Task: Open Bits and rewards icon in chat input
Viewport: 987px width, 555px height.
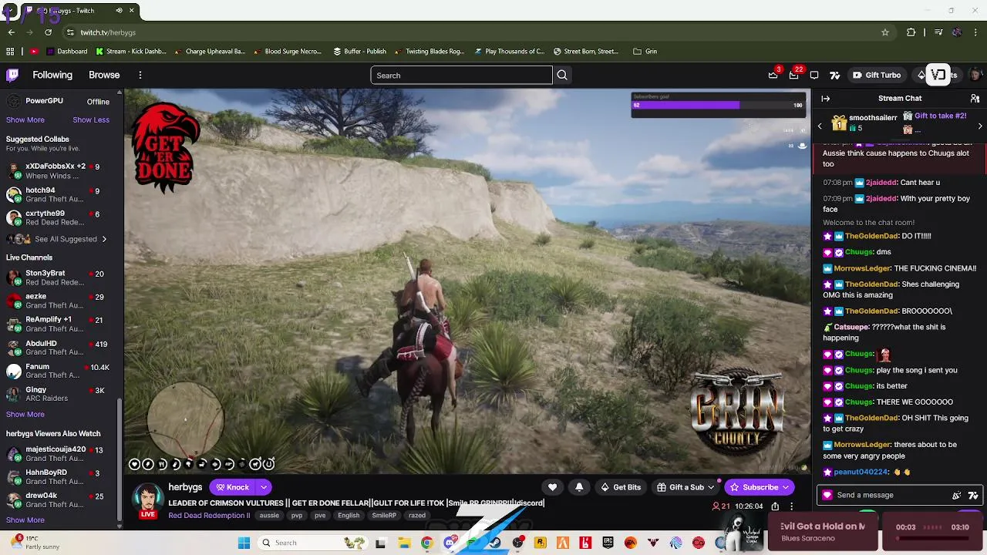Action: (x=957, y=496)
